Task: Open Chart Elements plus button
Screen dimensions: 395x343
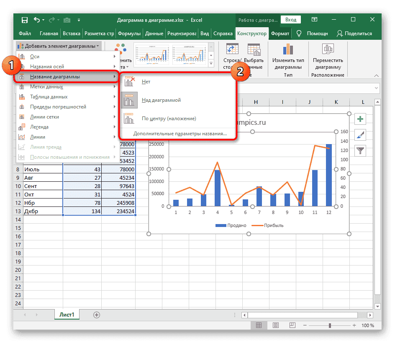Action: coord(360,119)
